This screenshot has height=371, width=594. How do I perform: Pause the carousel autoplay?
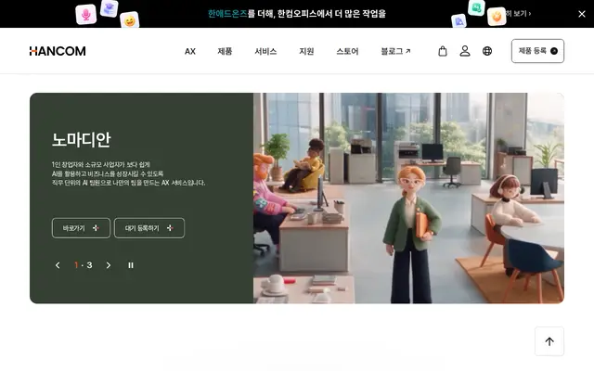click(x=131, y=265)
